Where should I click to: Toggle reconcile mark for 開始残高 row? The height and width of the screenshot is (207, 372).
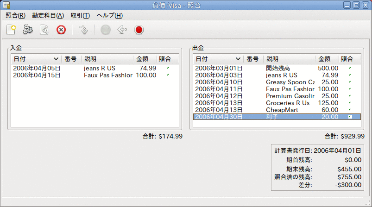pos(350,68)
